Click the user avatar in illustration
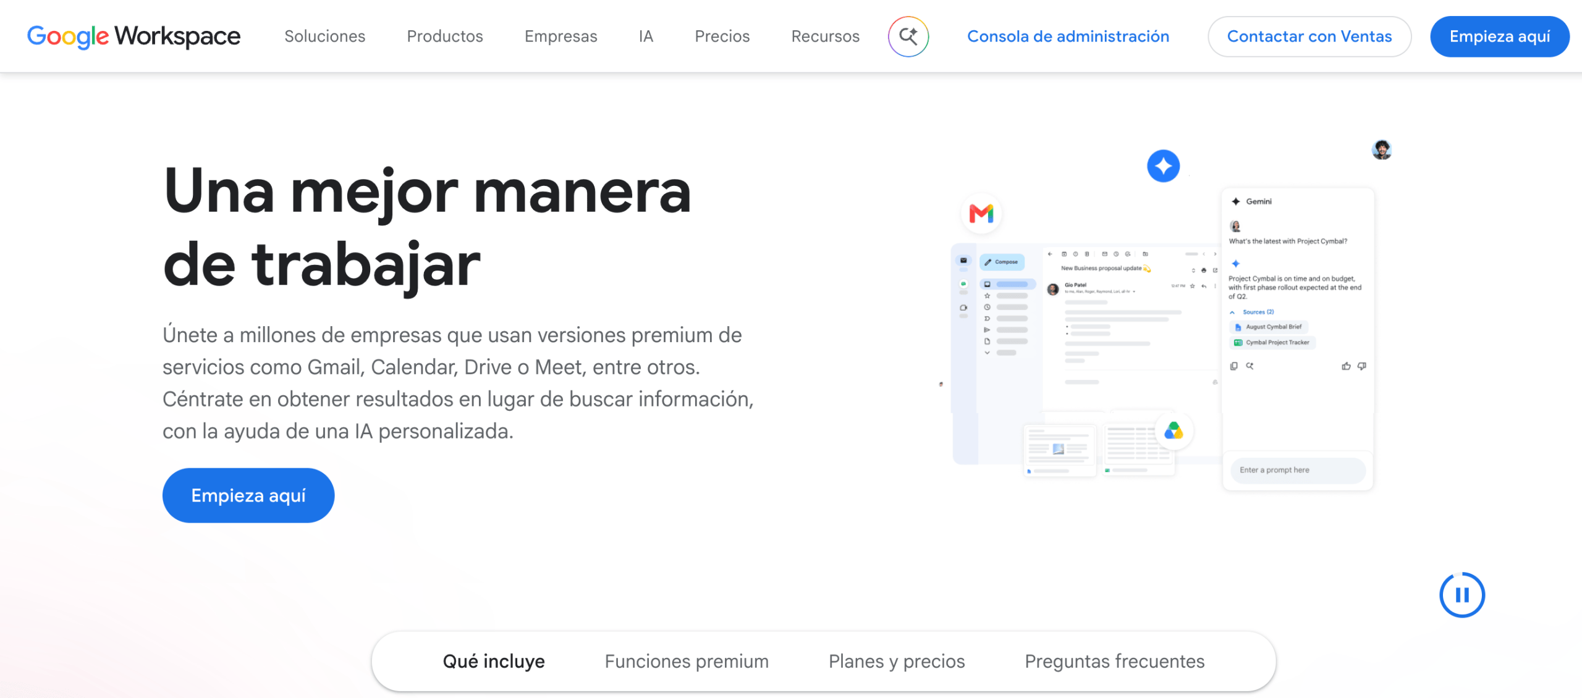Image resolution: width=1582 pixels, height=698 pixels. coord(1382,149)
